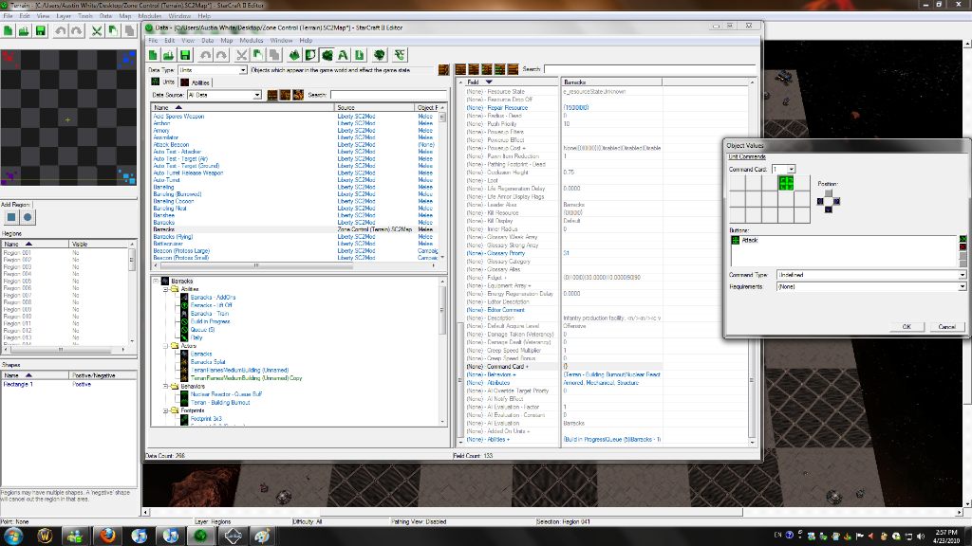Click the fields Search input box
The width and height of the screenshot is (972, 546).
(x=649, y=69)
